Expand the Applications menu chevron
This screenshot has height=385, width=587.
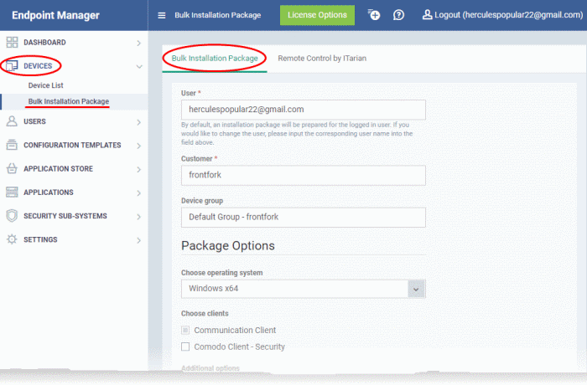click(138, 192)
